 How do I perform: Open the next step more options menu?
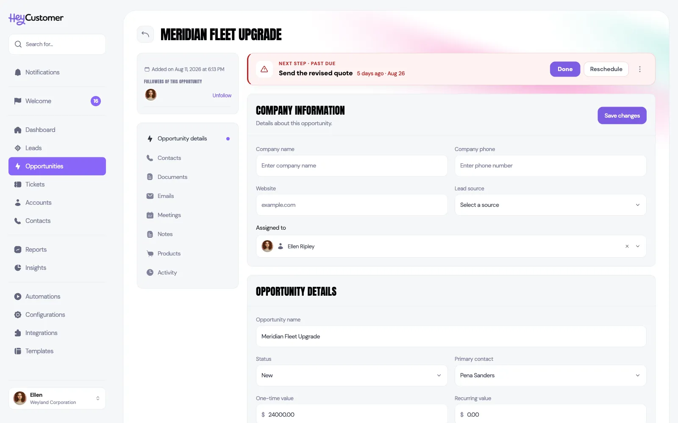point(640,69)
